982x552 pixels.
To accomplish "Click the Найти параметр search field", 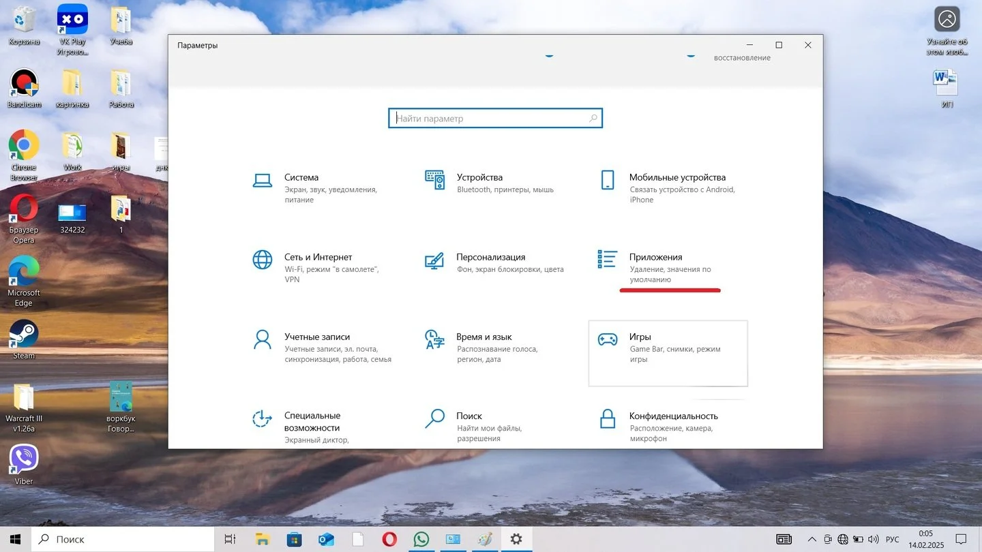I will (495, 118).
